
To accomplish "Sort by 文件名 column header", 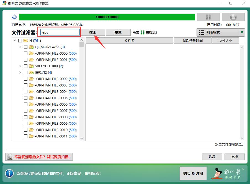I will pos(129,41).
